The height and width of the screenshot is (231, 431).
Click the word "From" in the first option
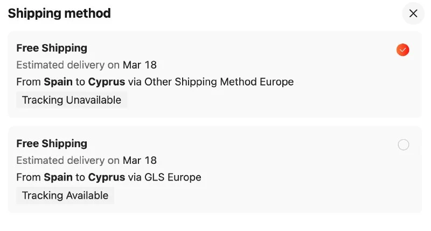[29, 82]
